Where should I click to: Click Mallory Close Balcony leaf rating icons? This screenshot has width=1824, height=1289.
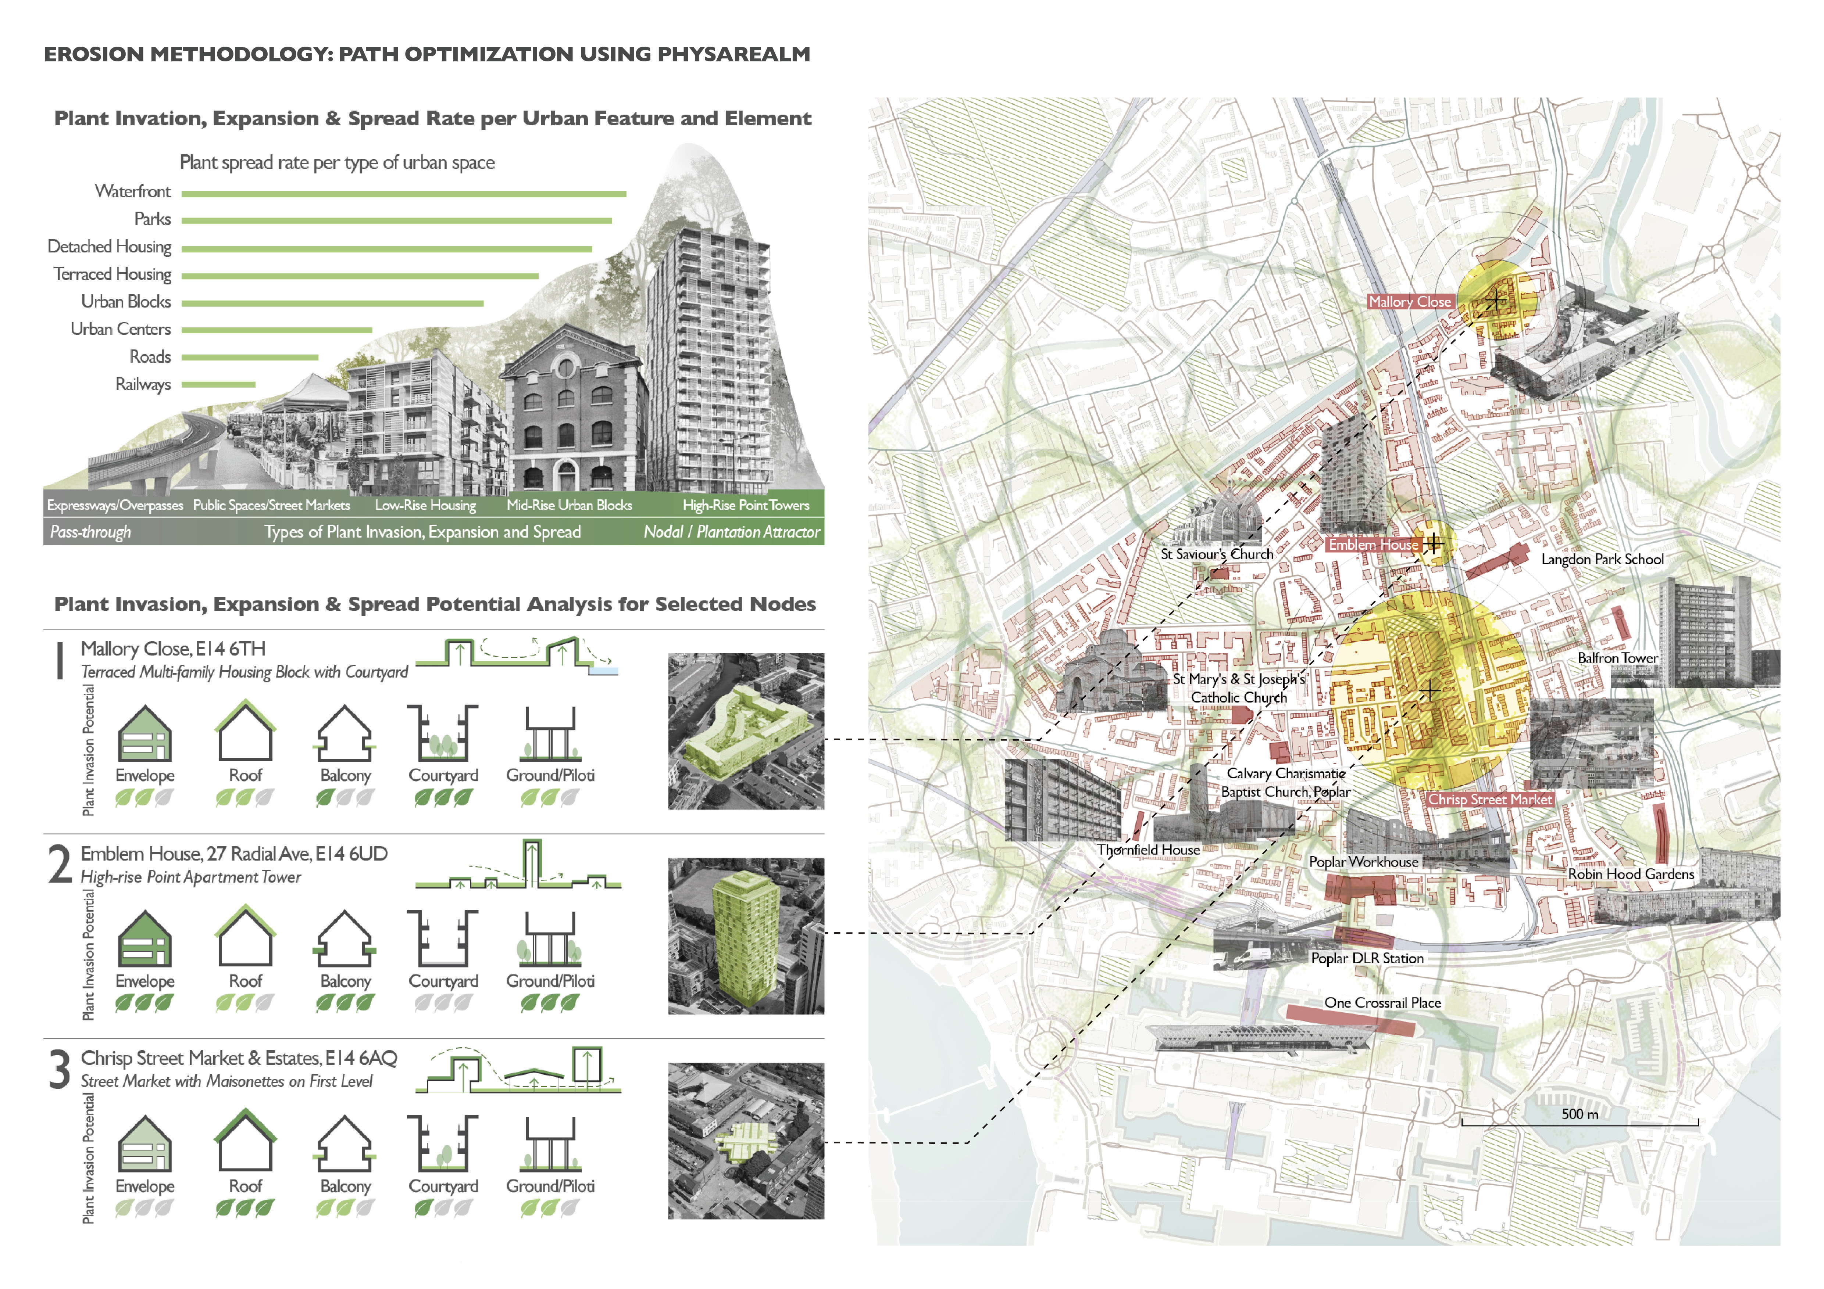[345, 798]
